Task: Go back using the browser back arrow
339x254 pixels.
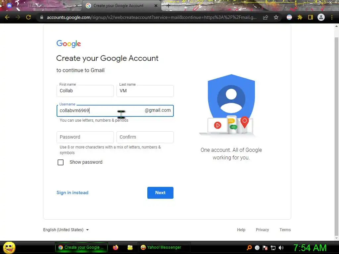Action: (7, 17)
